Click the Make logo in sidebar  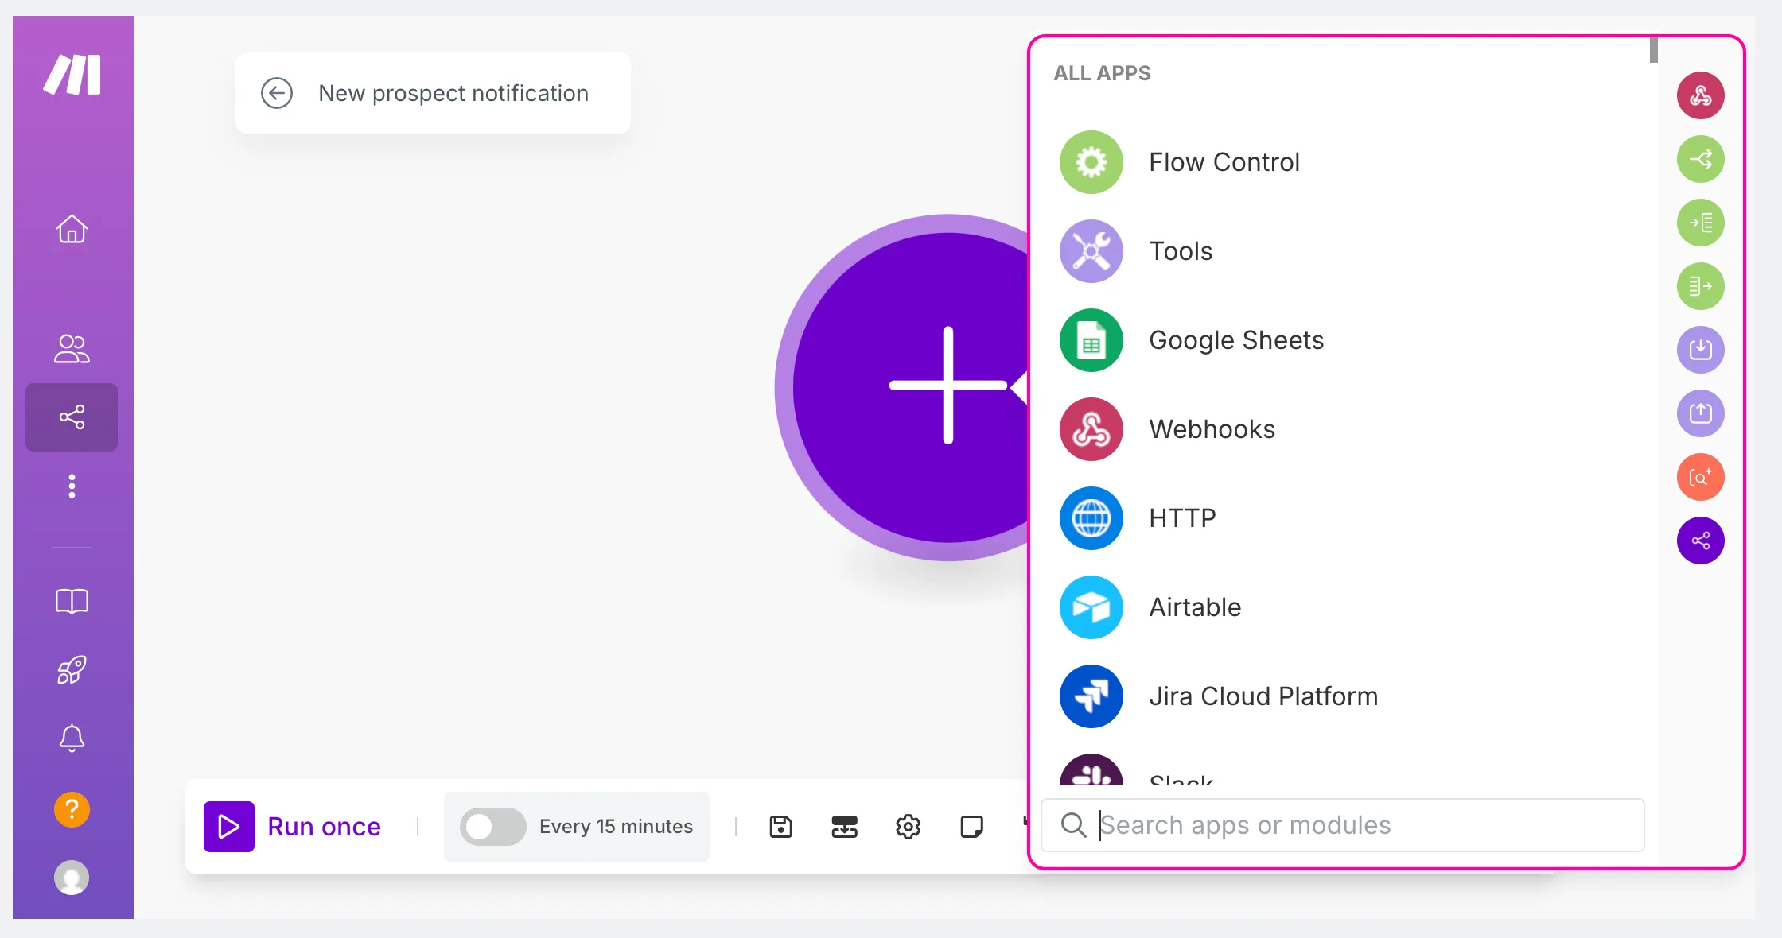coord(72,75)
